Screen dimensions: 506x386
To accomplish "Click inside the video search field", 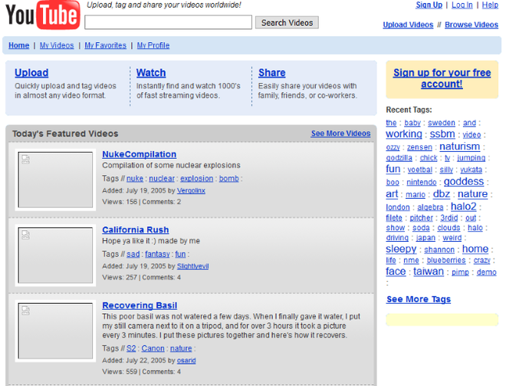I will (x=168, y=23).
